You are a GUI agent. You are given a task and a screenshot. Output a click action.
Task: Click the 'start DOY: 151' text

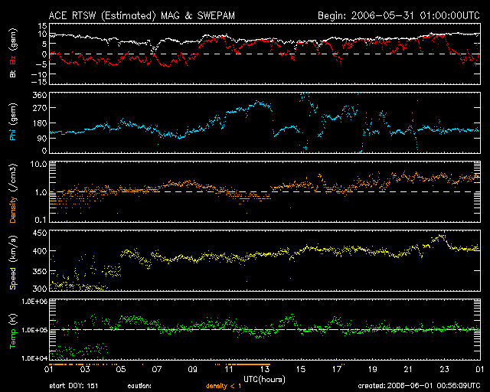coord(73,386)
